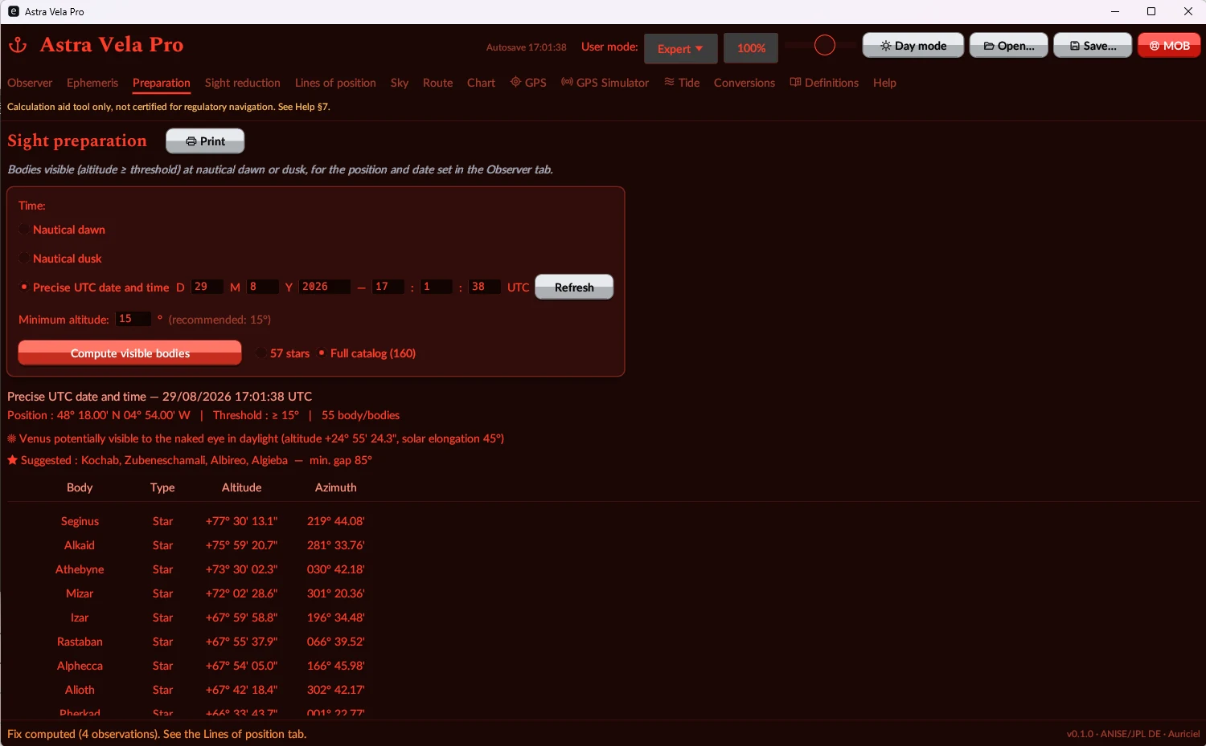
Task: Go to the Conversions tab
Action: coord(745,83)
